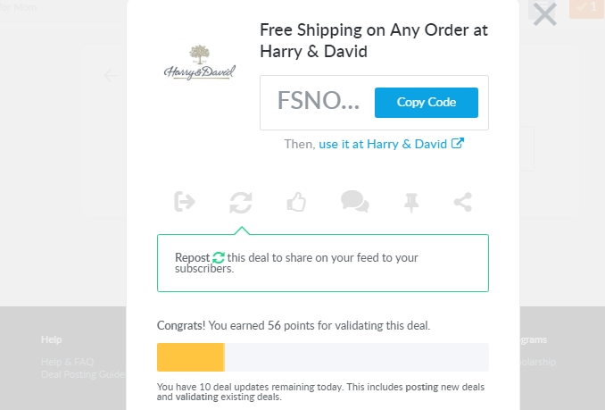This screenshot has width=605, height=410.
Task: Click the back arrow behind the dialog
Action: pyautogui.click(x=111, y=75)
